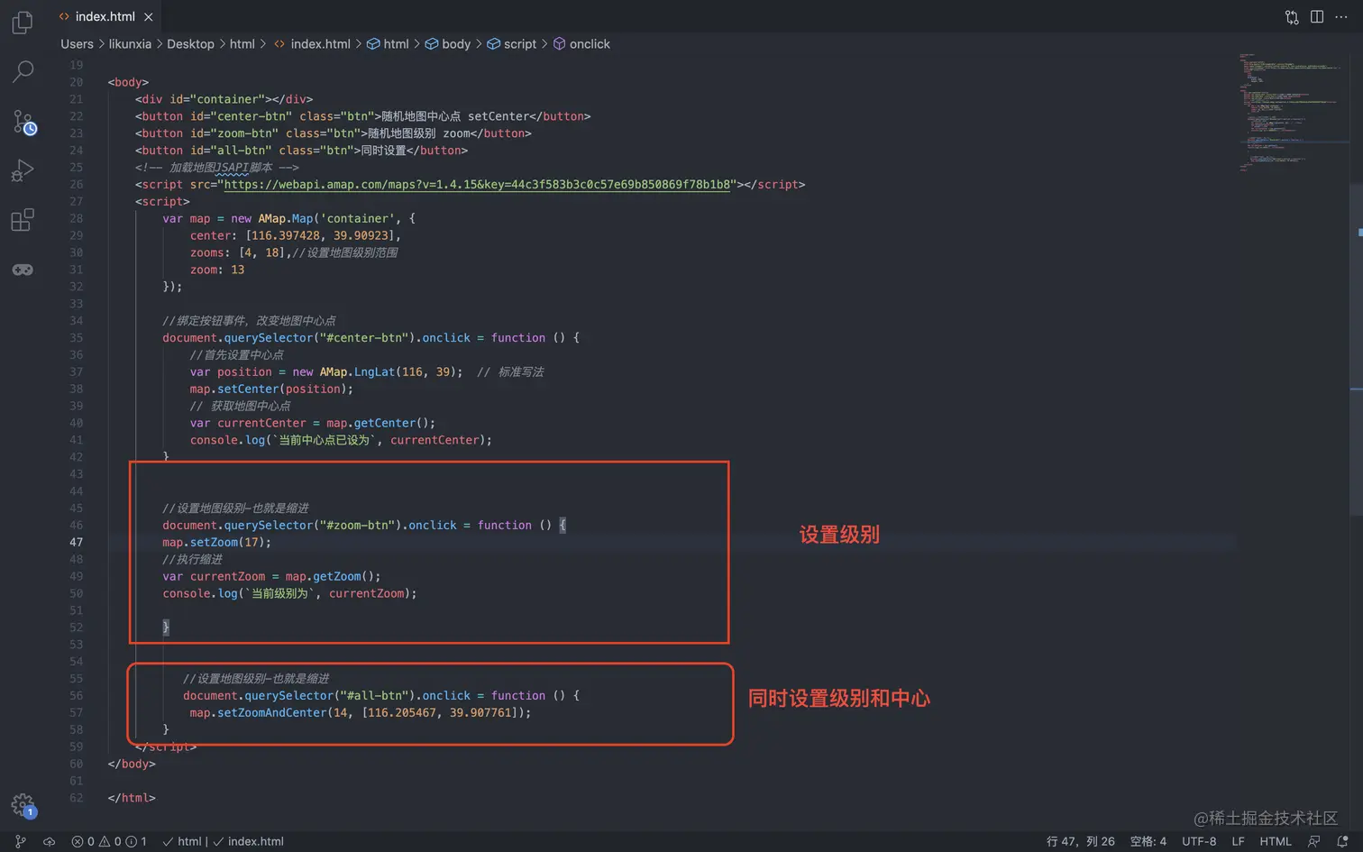The height and width of the screenshot is (852, 1363).
Task: Open the html symbol breadcrumb dropdown
Action: (388, 44)
